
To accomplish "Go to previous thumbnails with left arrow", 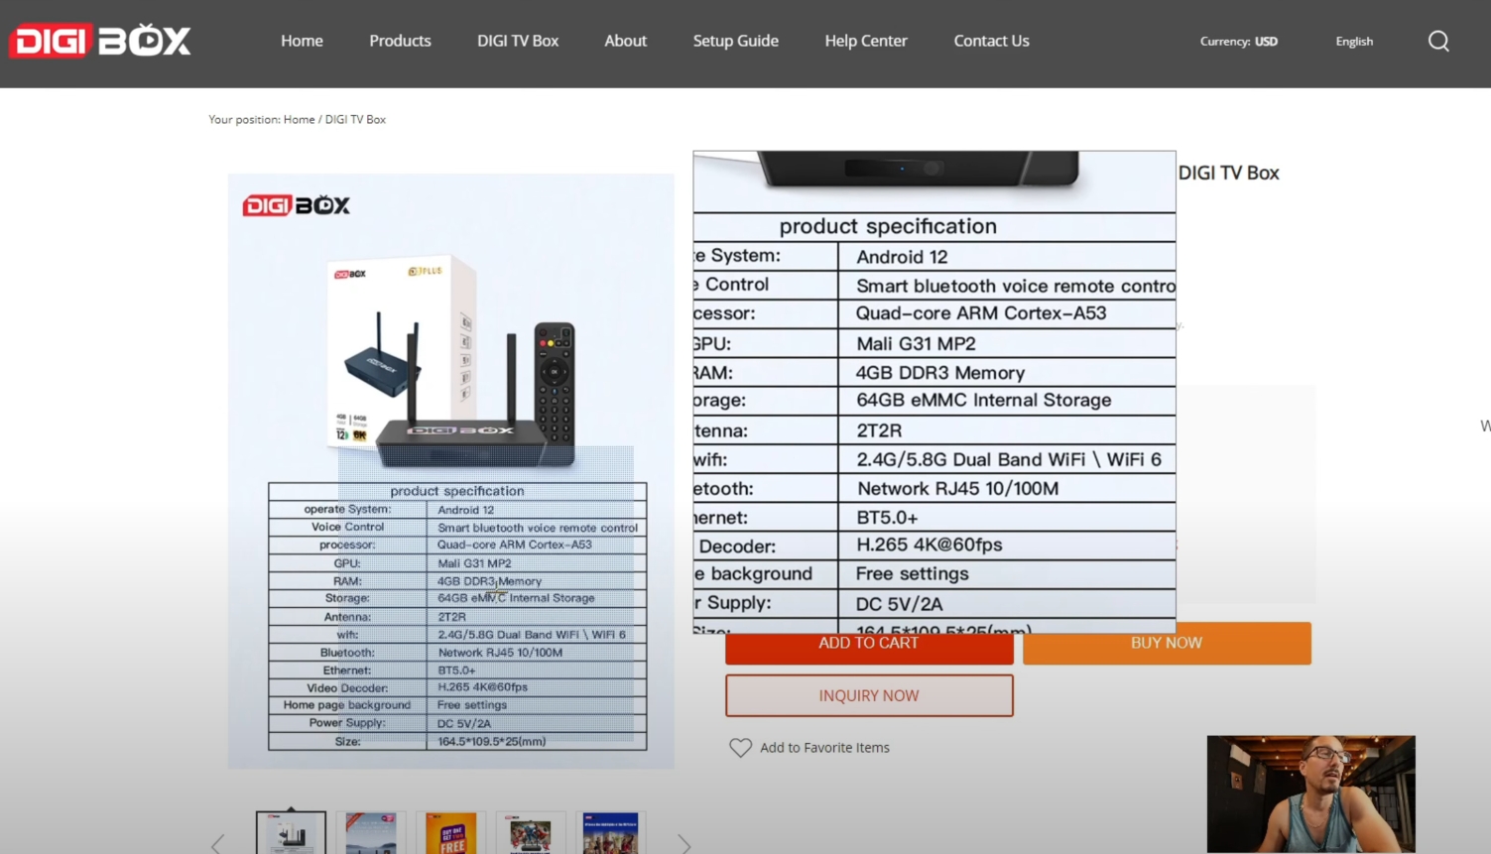I will tap(217, 844).
